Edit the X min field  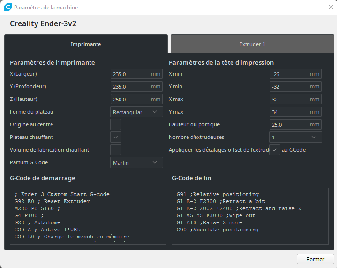pyautogui.click(x=295, y=74)
